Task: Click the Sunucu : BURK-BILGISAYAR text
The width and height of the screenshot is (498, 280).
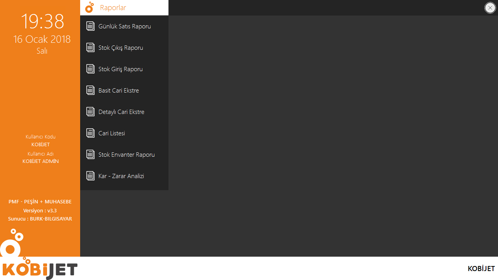Action: tap(40, 219)
